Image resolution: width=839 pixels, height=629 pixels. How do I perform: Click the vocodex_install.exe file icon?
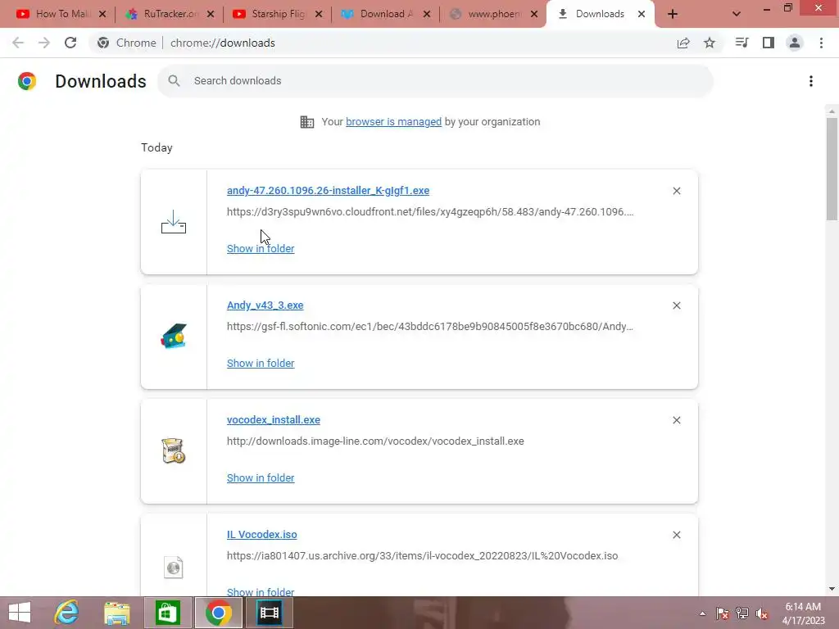(174, 451)
